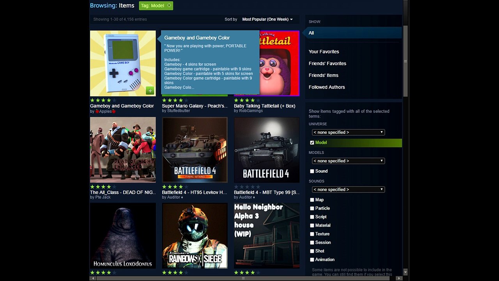Click the 'Showing 1-30 of 4,156 entries' text
The width and height of the screenshot is (499, 281).
[120, 19]
